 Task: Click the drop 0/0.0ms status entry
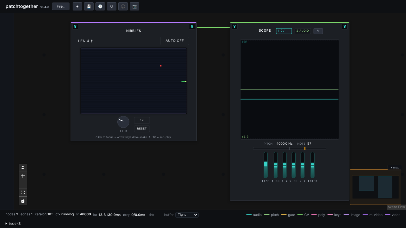134,215
